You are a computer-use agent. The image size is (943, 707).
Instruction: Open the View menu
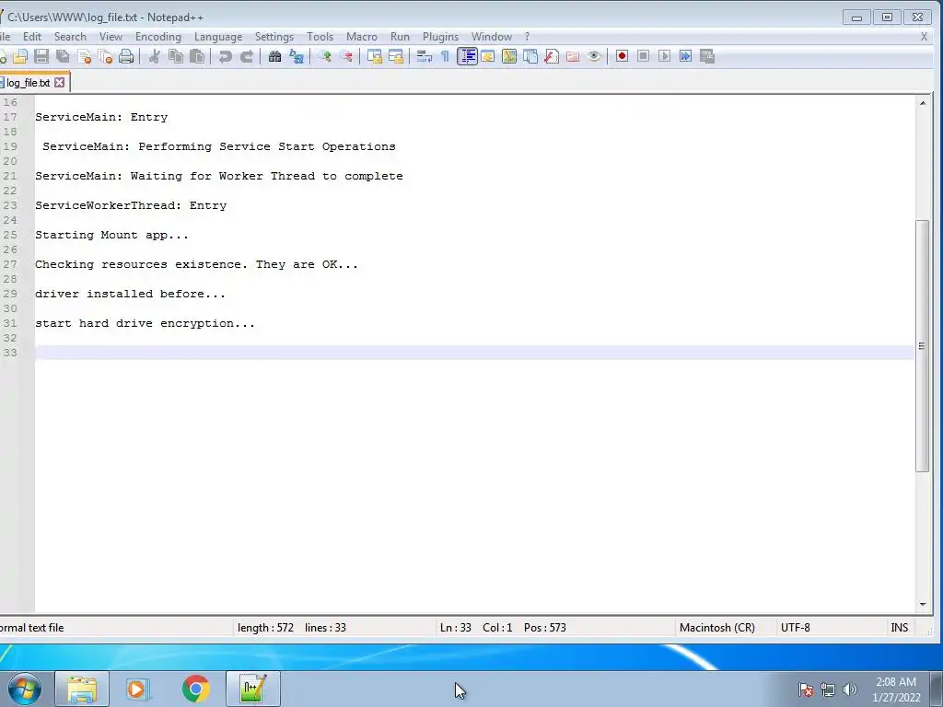[111, 37]
